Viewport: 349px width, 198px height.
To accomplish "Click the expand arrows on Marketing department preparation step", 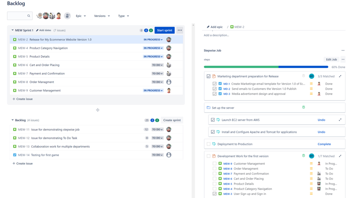I will pyautogui.click(x=340, y=76).
